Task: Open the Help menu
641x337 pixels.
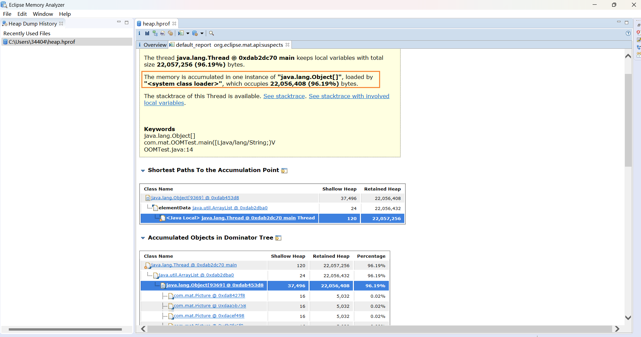Action: click(x=65, y=14)
